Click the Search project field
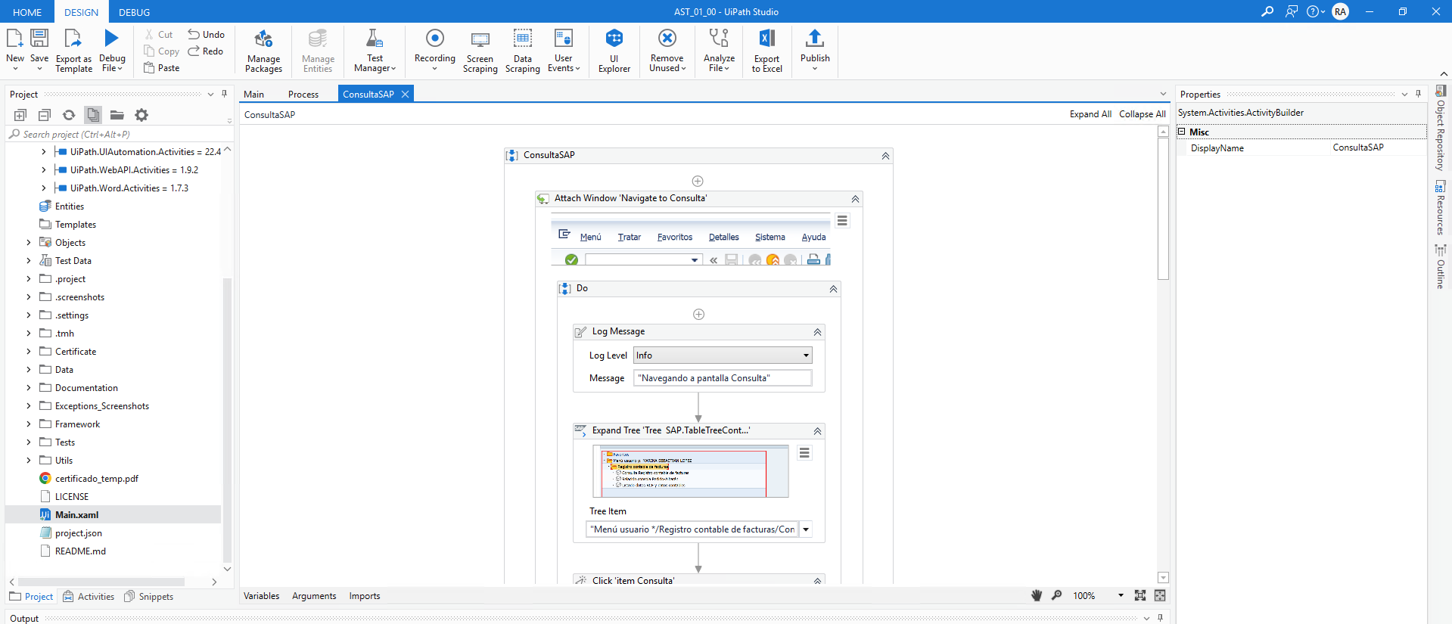The image size is (1452, 624). click(x=121, y=134)
